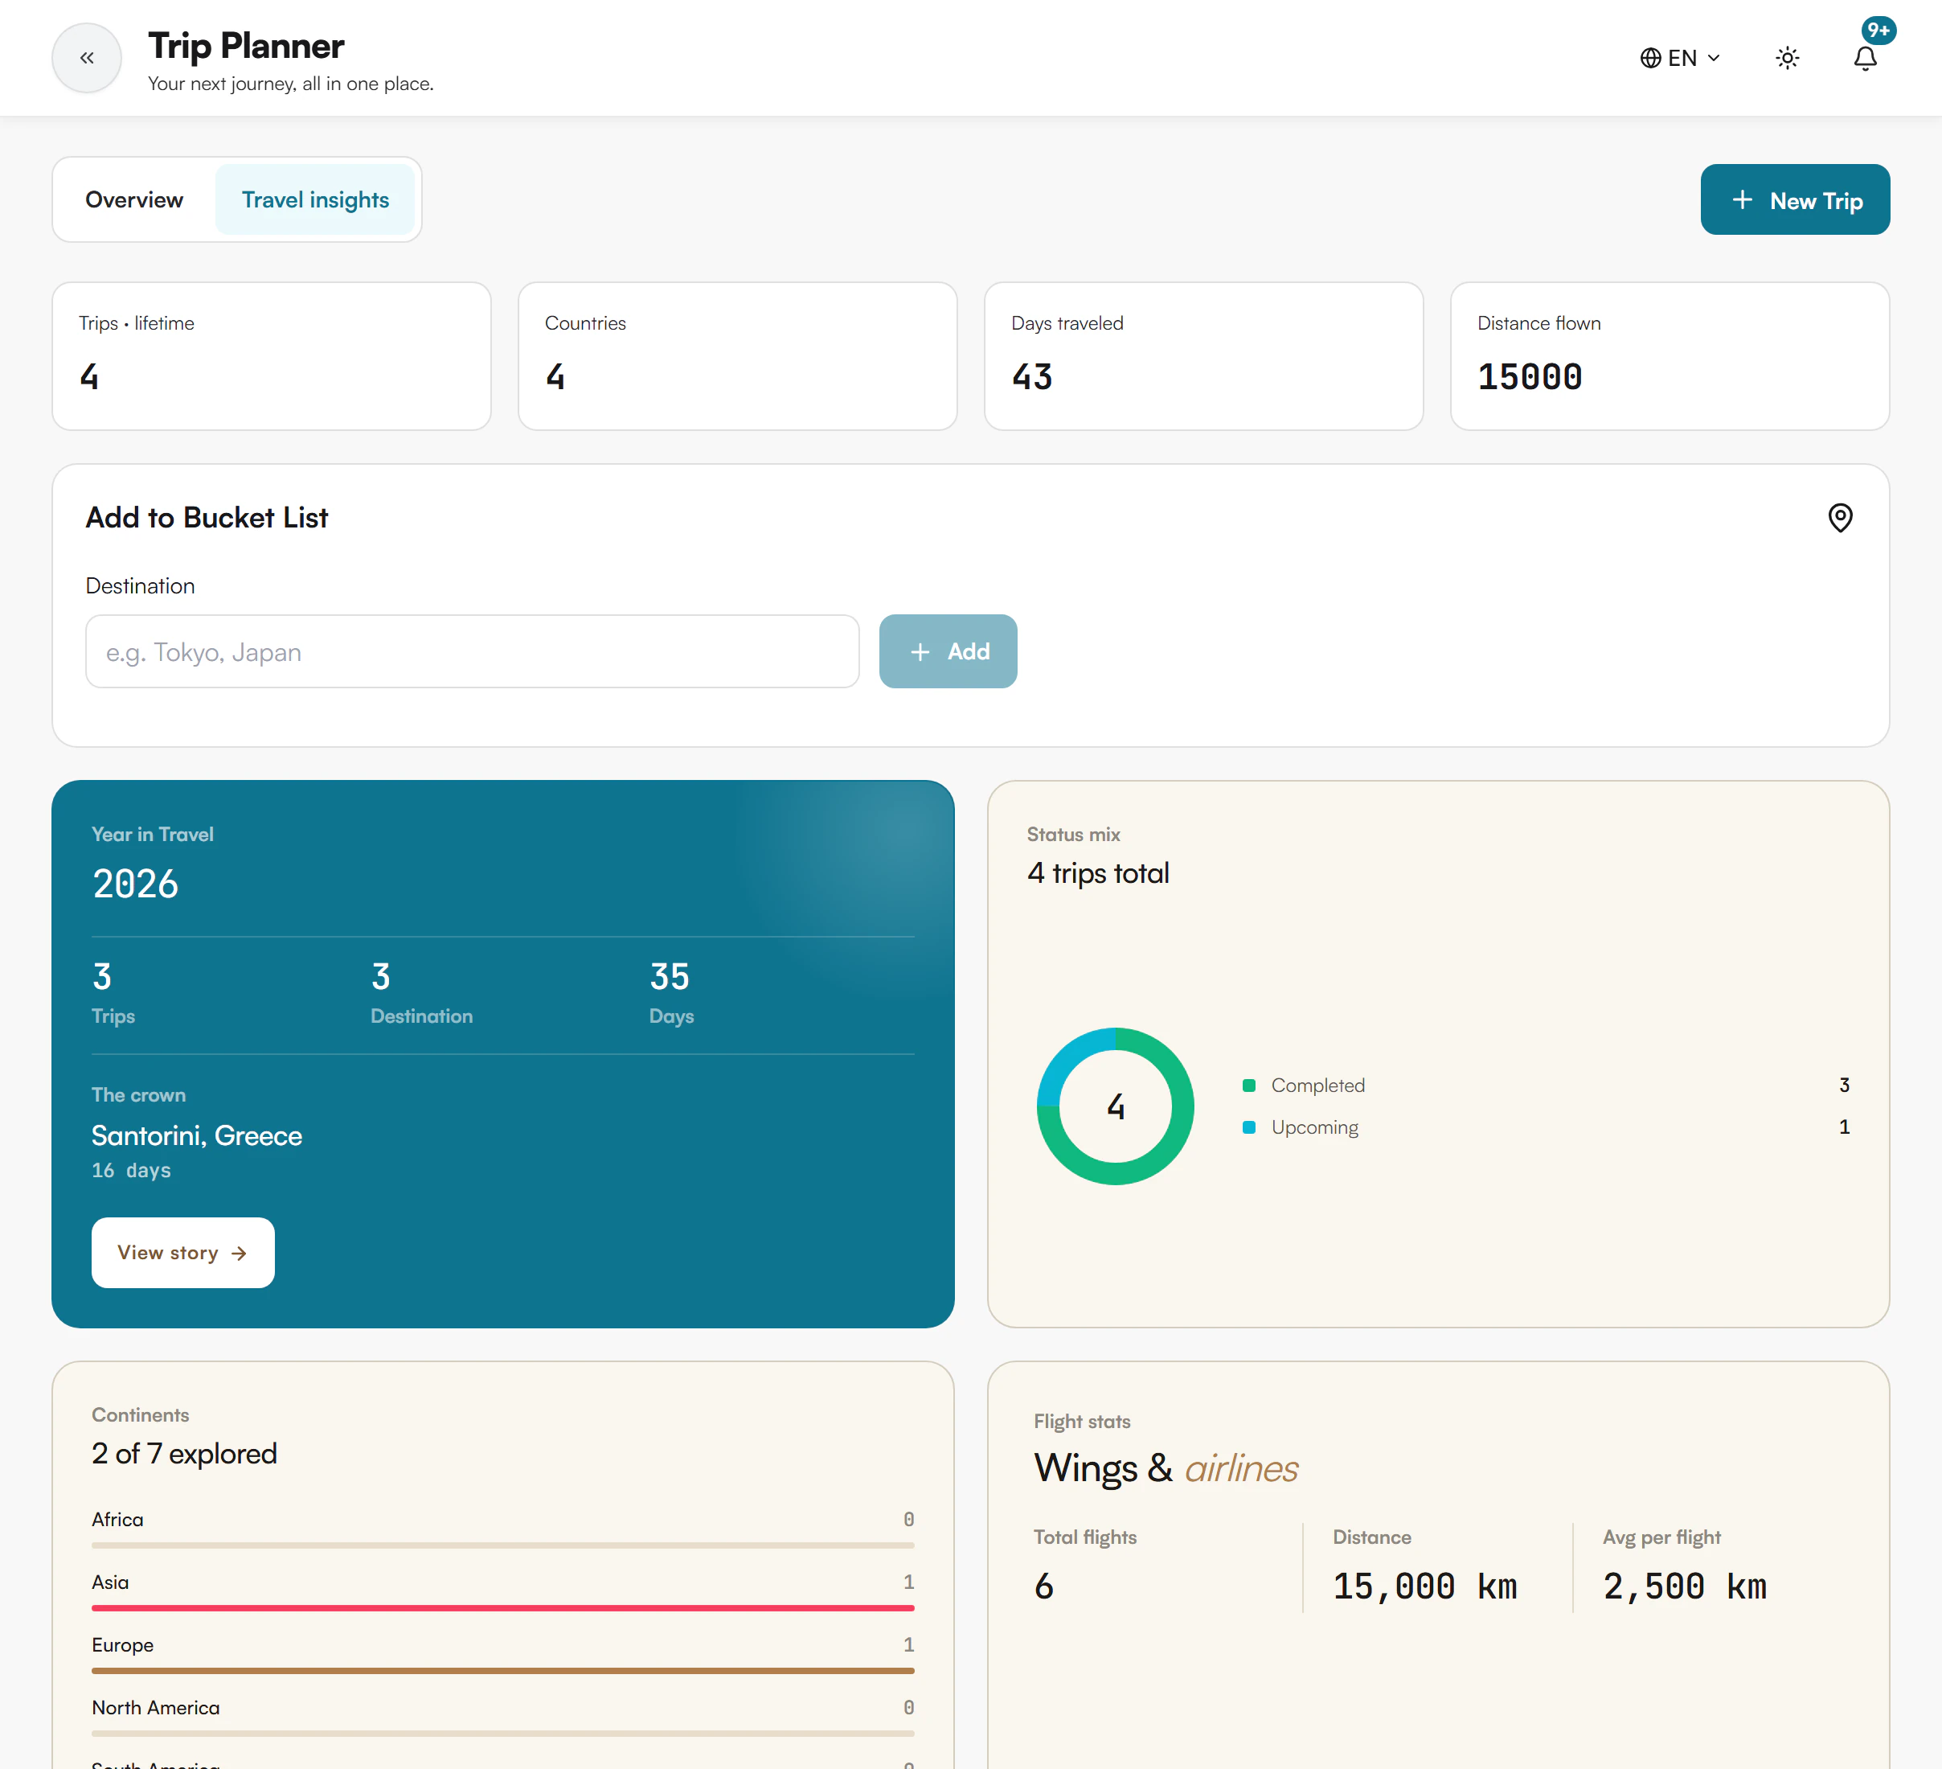Click the Upcoming legend swatch

(x=1248, y=1127)
